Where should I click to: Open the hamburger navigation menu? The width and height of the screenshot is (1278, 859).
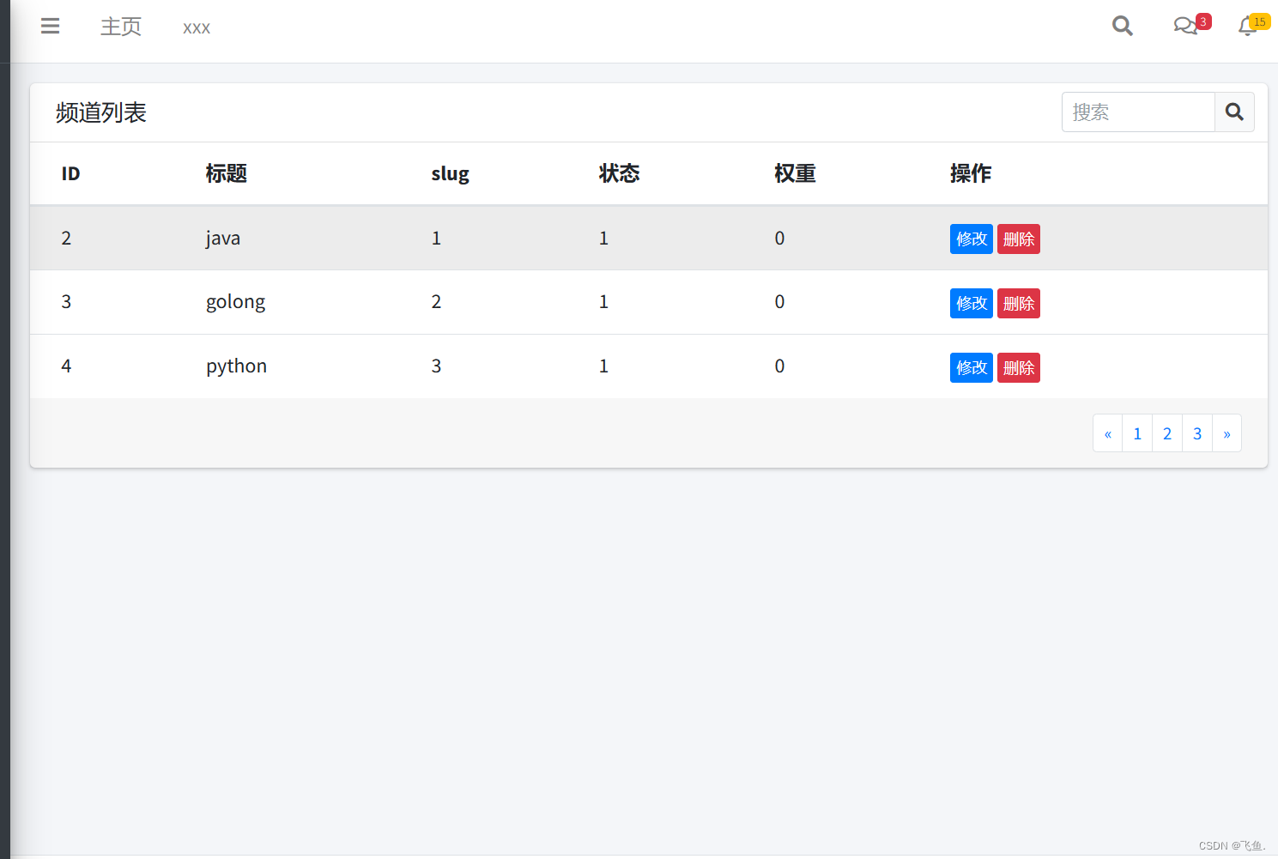50,26
